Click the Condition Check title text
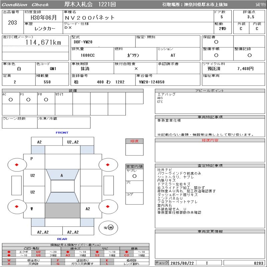 (x=25, y=5)
